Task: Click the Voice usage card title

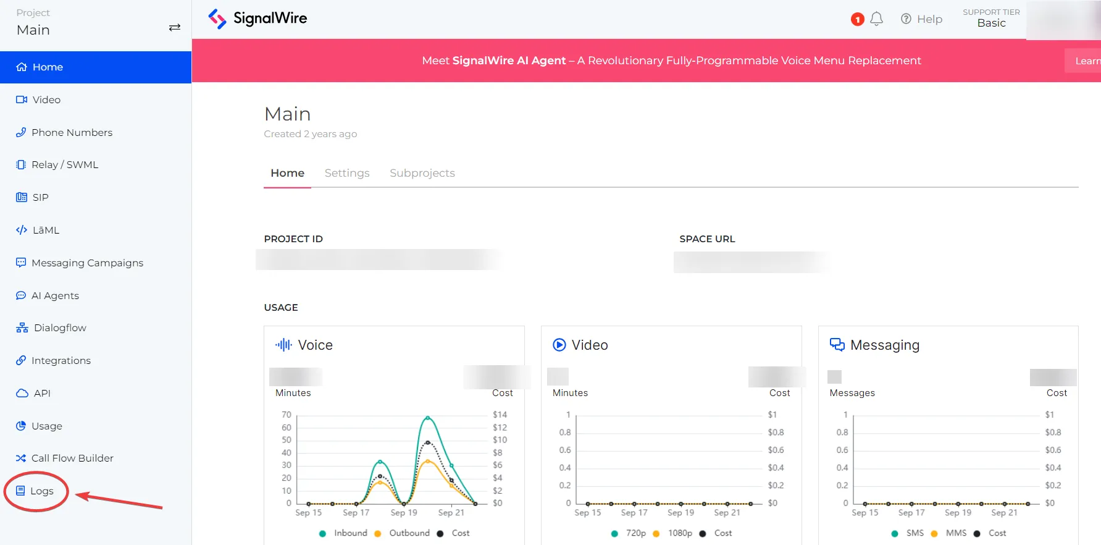Action: click(315, 345)
